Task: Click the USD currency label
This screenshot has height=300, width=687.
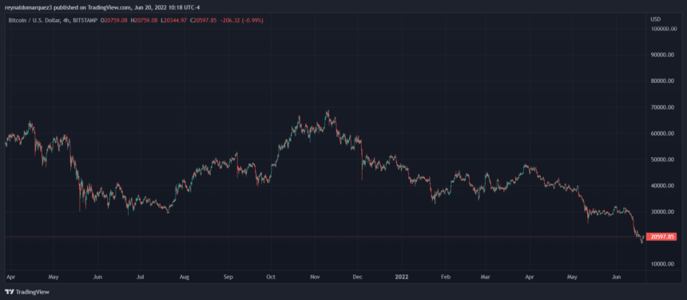Action: point(656,19)
